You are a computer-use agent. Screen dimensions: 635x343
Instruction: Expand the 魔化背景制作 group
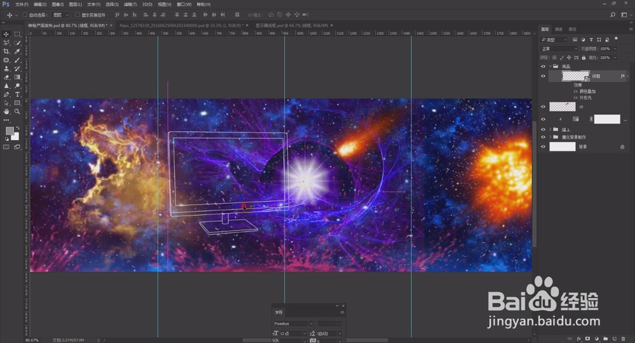[x=551, y=137]
